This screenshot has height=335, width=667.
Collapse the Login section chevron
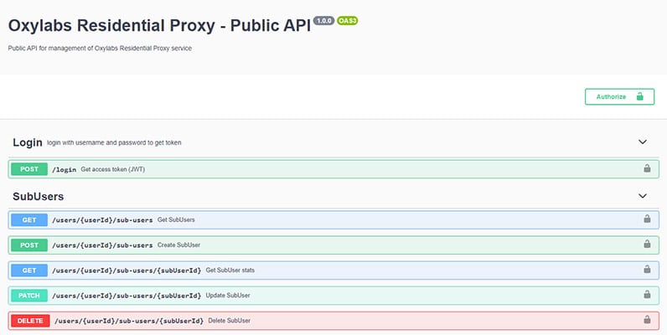coord(643,142)
